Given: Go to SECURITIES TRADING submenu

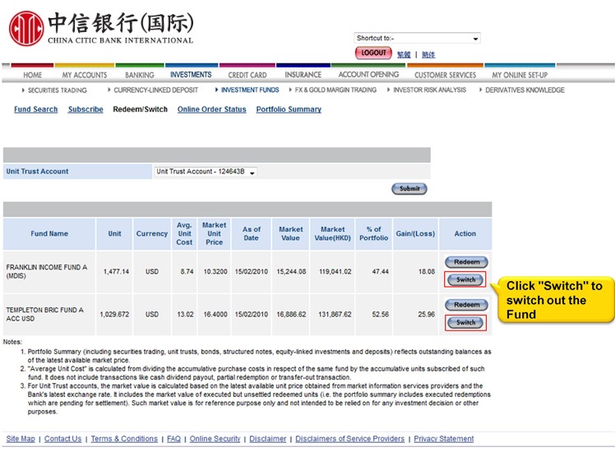Looking at the screenshot, I should pos(58,90).
